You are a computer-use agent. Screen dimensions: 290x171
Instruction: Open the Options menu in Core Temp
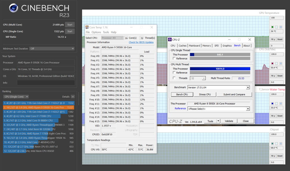pyautogui.click(x=96, y=32)
